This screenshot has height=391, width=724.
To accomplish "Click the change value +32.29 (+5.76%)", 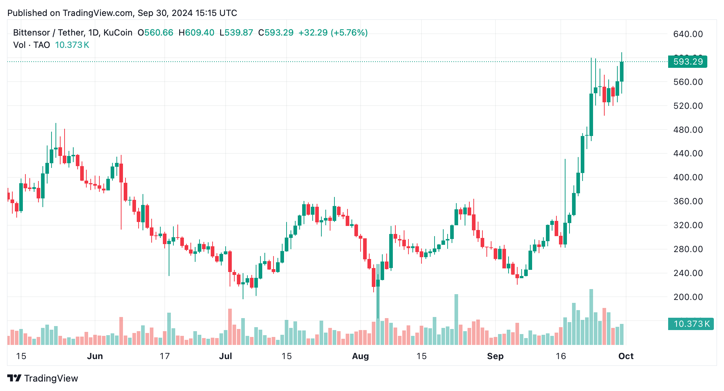I will (333, 33).
